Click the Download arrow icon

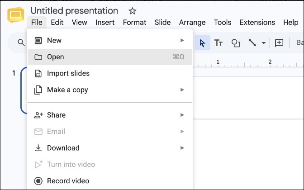tap(38, 148)
